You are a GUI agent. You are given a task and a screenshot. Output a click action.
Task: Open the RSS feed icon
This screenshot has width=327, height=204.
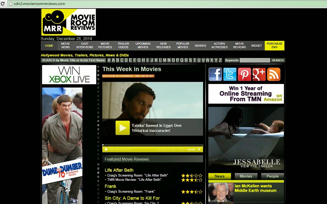pyautogui.click(x=274, y=74)
